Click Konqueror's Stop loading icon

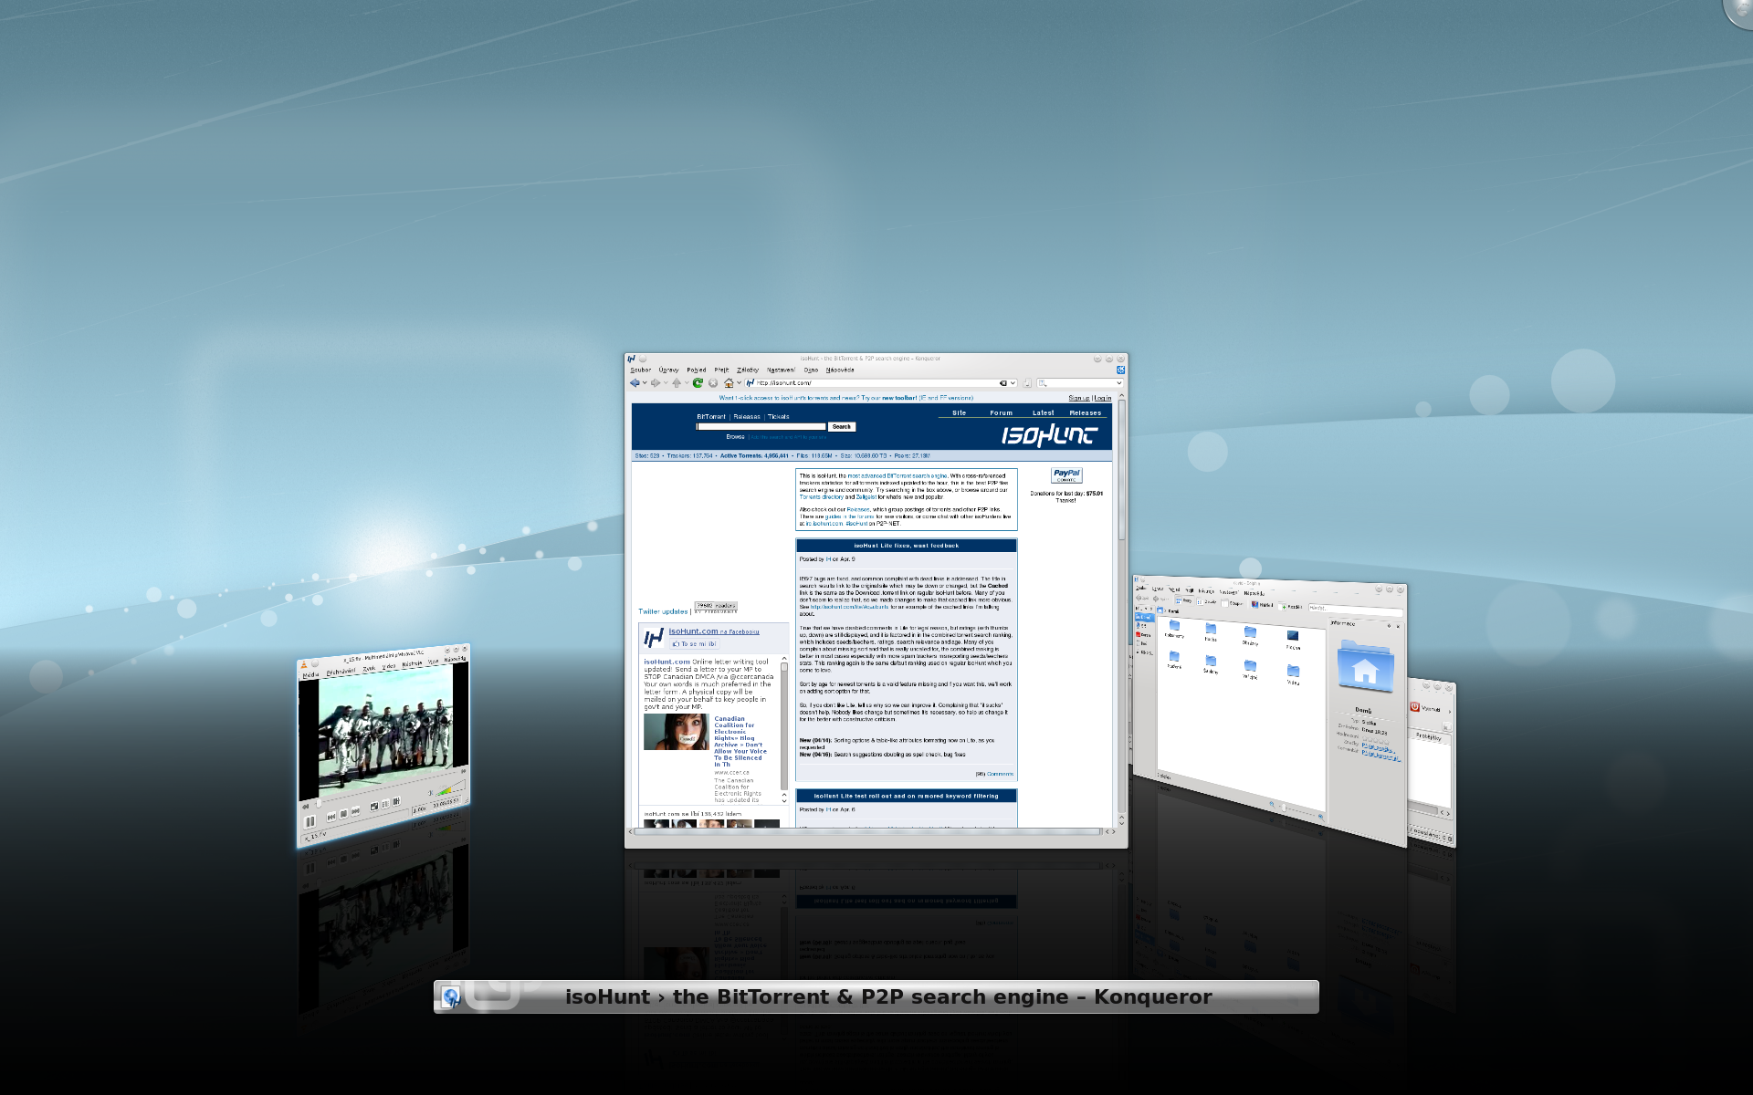[x=713, y=383]
